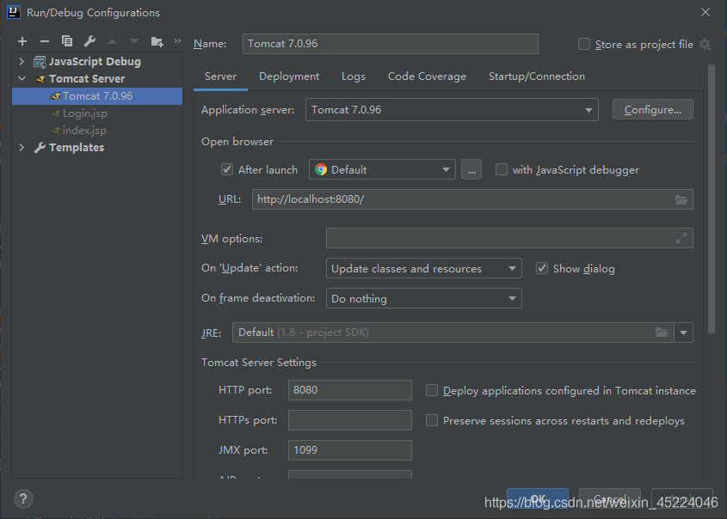Expand JavaScript Debug node
Screen dimensions: 727x519
22,62
